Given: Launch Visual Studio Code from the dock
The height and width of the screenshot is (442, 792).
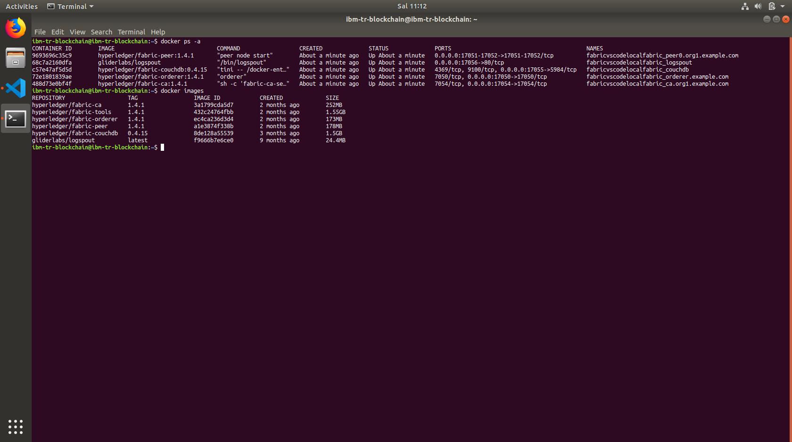Looking at the screenshot, I should (x=16, y=88).
